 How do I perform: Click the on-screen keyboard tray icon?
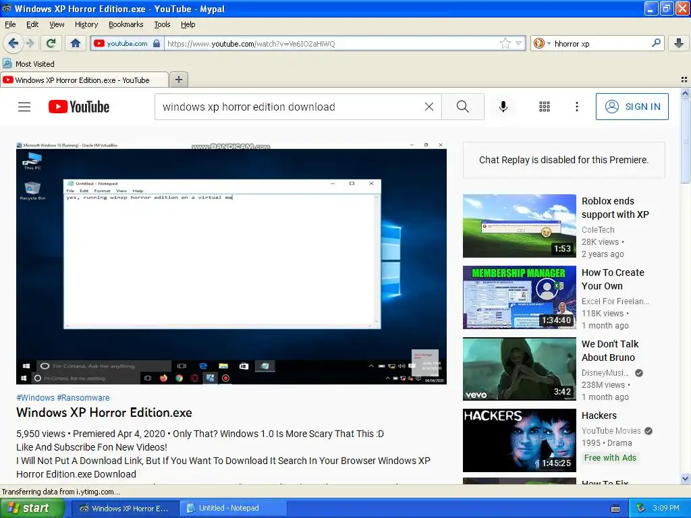[615, 509]
